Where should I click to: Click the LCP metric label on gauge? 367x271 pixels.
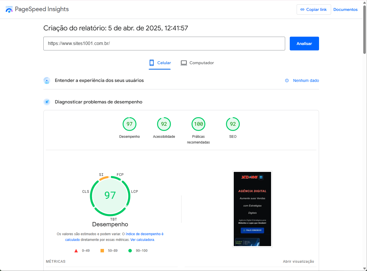(x=135, y=192)
